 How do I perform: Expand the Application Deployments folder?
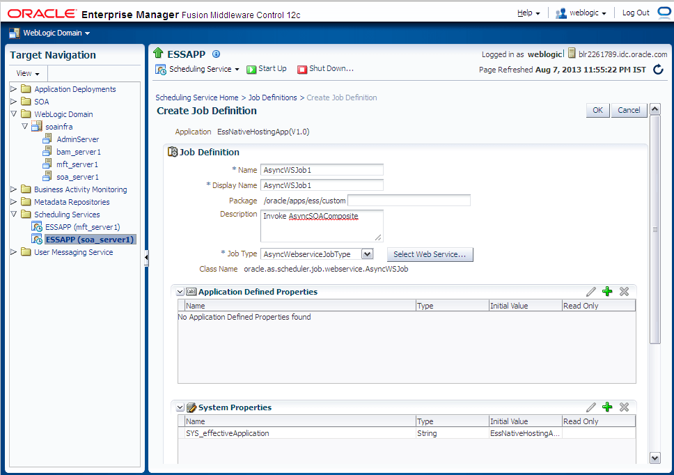pyautogui.click(x=13, y=89)
